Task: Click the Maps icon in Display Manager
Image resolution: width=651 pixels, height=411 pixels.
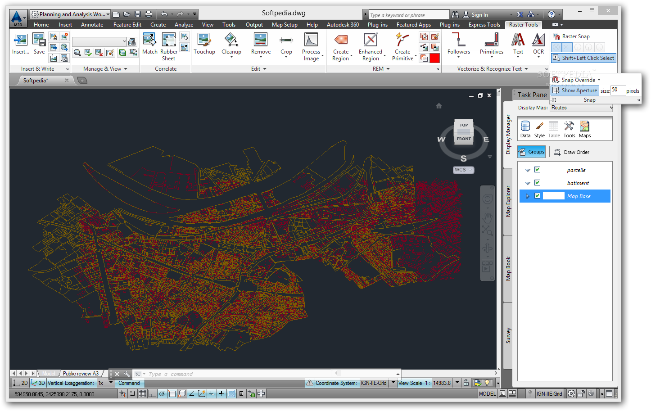Action: 585,129
